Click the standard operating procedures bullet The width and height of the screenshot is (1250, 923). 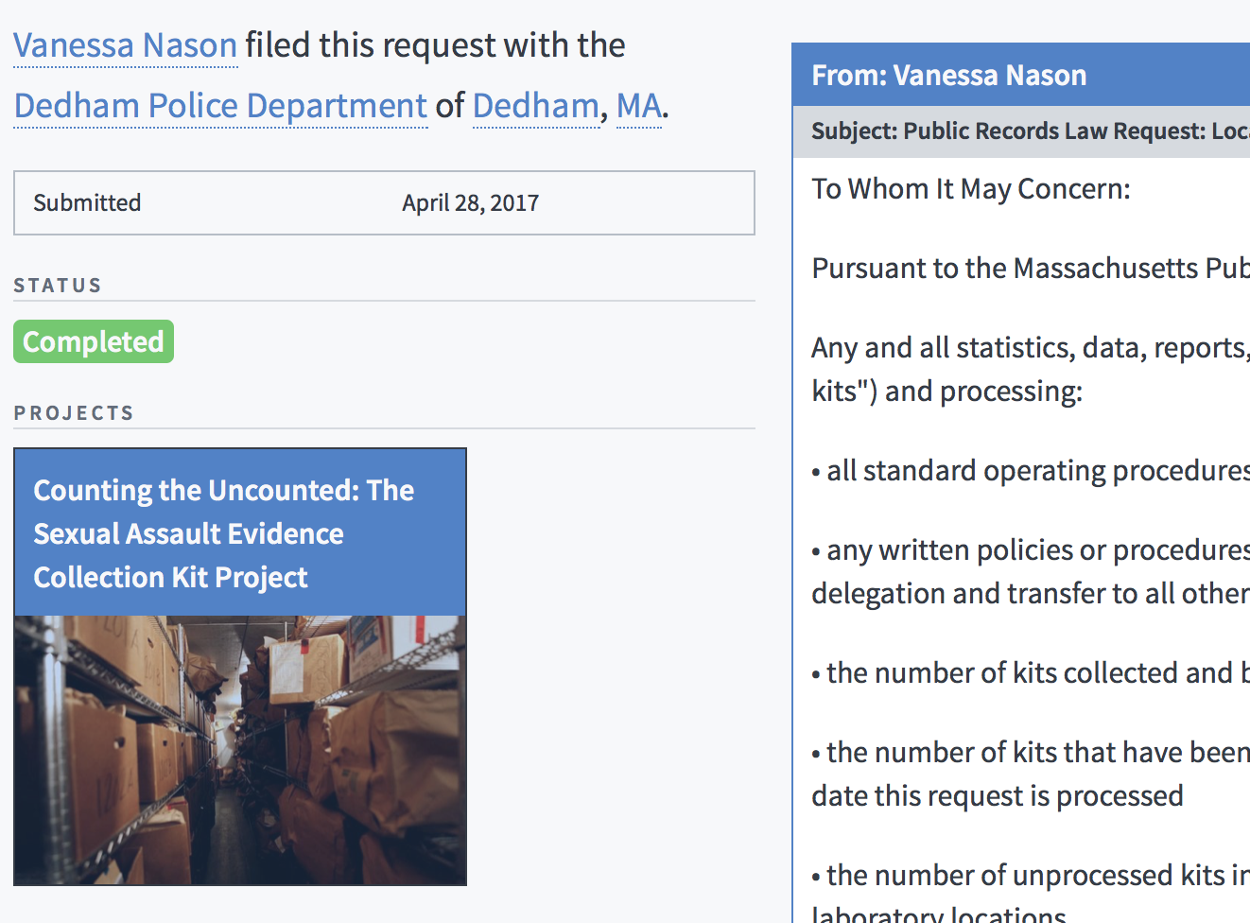coord(1031,471)
